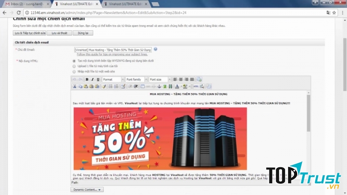Switch to the Gmail Inbox tab
The height and width of the screenshot is (195, 347).
pos(26,4)
